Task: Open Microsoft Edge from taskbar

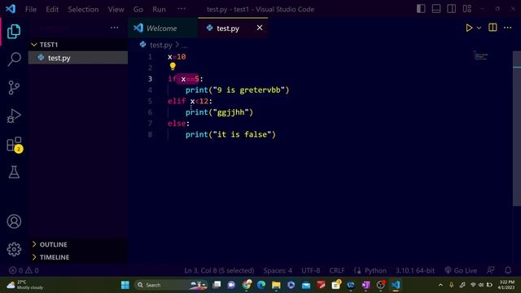Action: pos(261,285)
